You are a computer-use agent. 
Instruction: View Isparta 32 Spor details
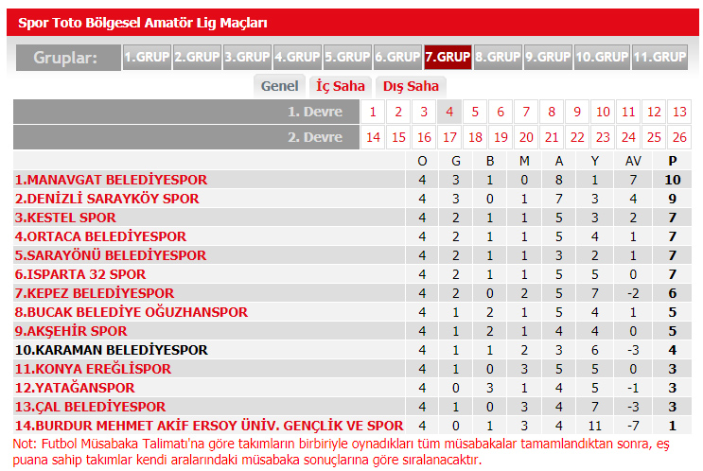(x=80, y=274)
